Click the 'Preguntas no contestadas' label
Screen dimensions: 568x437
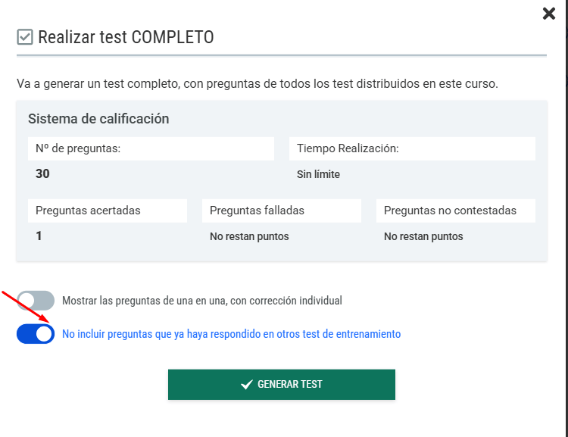(450, 211)
